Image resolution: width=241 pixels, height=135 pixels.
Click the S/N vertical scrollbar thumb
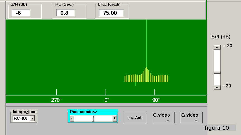coord(217,73)
